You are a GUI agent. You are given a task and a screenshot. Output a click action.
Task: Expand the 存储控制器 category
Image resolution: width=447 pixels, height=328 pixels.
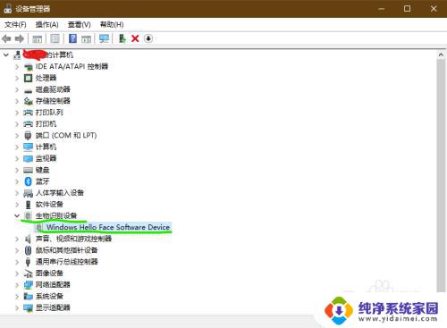[x=17, y=101]
